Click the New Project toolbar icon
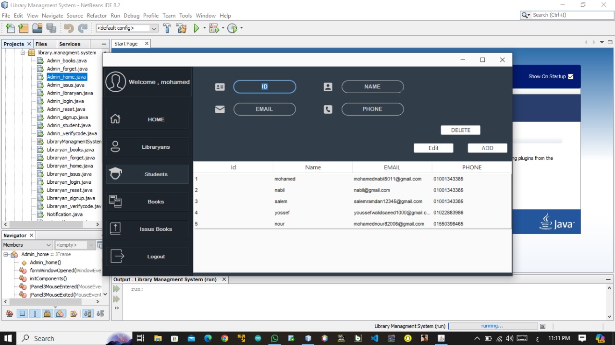 pos(24,28)
